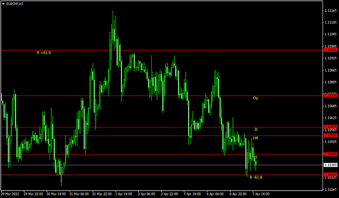Click the 31 Mar 06:00 time label
This screenshot has height=198, width=339.
point(79,194)
